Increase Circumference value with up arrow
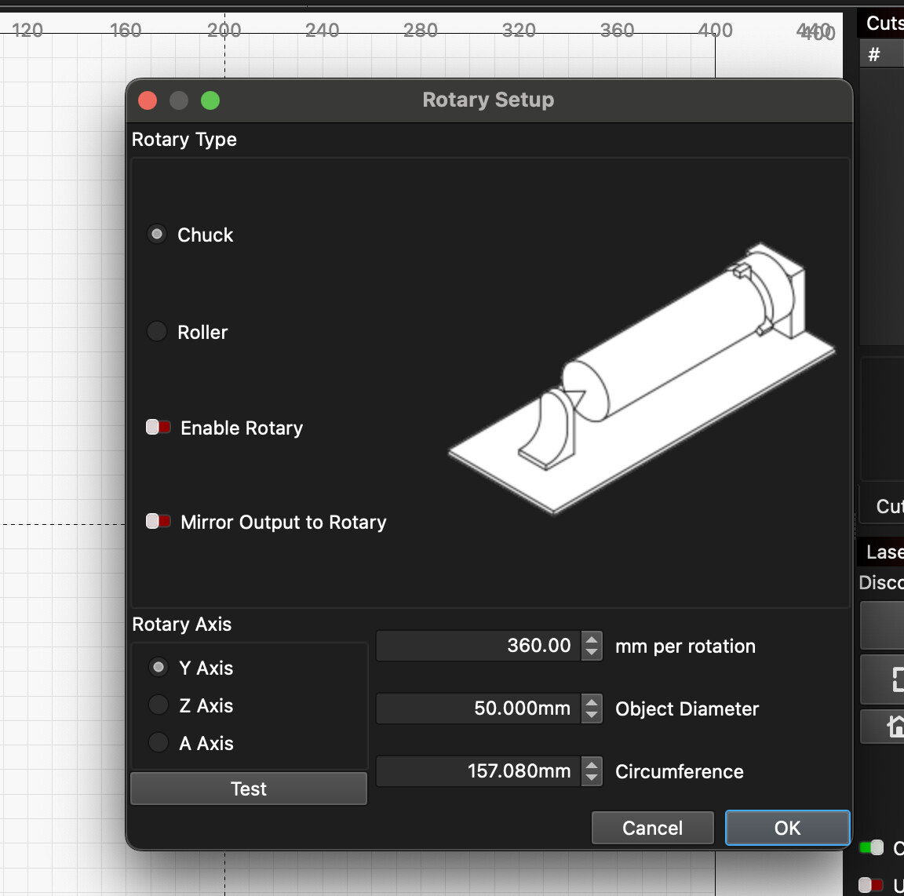904x896 pixels. tap(592, 765)
